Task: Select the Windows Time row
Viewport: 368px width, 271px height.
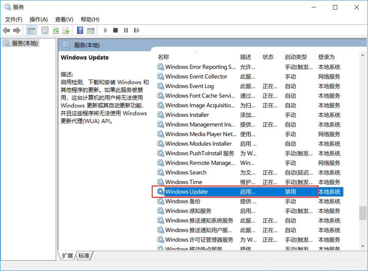Action: 250,182
